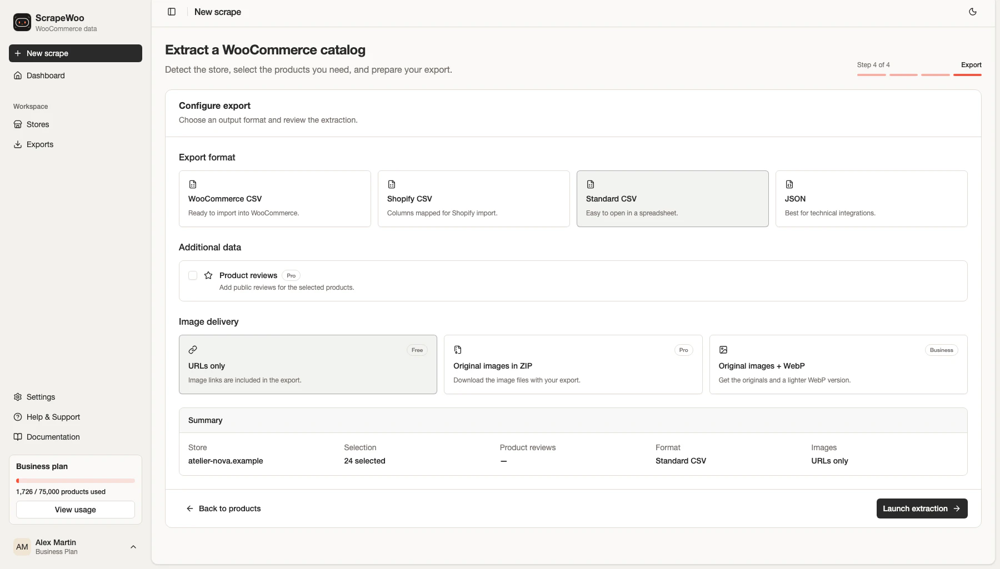Click the Summary Images value URLs only
The width and height of the screenshot is (1000, 569).
pyautogui.click(x=829, y=461)
